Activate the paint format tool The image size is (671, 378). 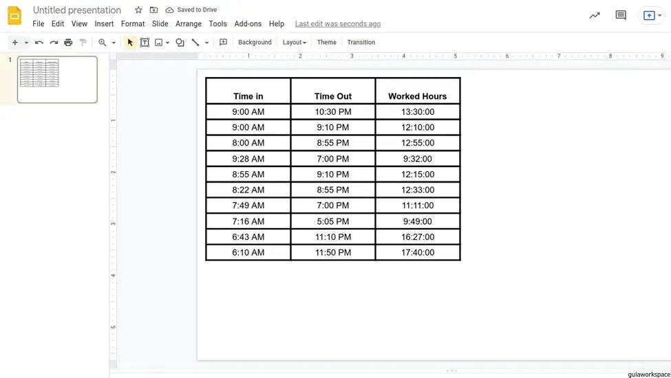(x=83, y=43)
